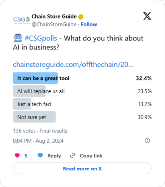Click the X logo icon

147,16
